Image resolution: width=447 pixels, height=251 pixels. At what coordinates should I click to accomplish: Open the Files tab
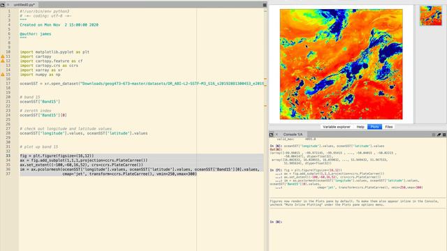(x=389, y=127)
